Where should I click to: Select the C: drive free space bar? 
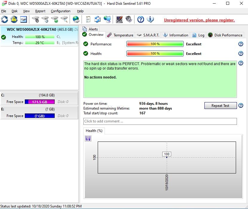point(40,102)
